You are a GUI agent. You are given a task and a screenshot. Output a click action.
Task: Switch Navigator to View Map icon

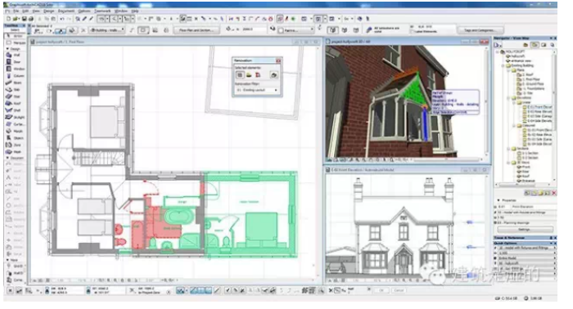tap(535, 45)
